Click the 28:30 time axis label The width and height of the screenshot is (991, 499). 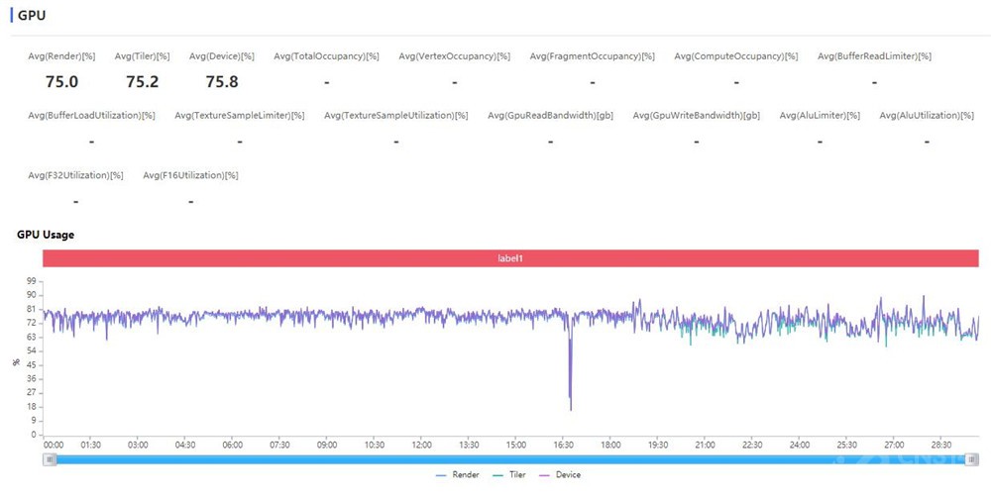[941, 445]
